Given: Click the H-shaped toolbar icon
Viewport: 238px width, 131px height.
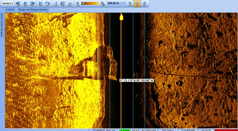Looking at the screenshot, I should (40, 4).
